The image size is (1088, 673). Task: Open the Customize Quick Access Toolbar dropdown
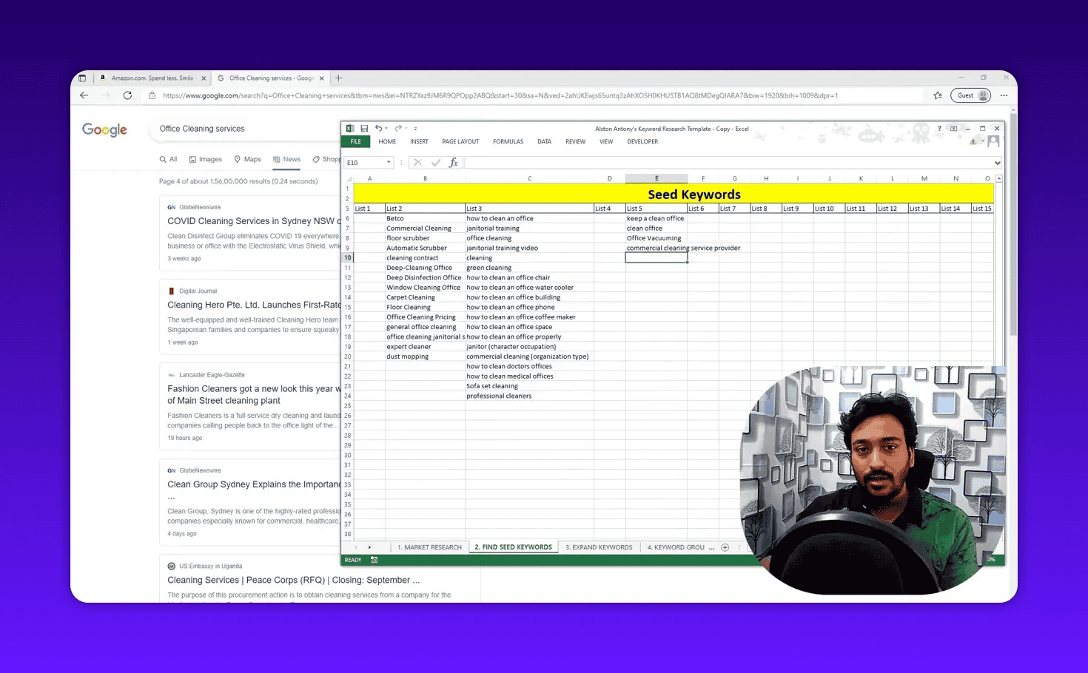point(415,129)
